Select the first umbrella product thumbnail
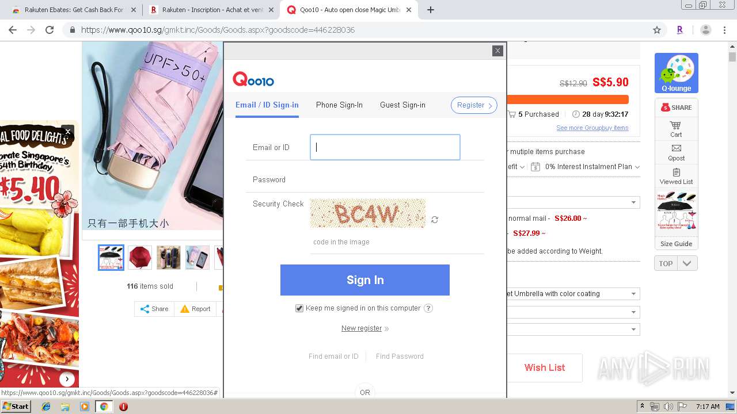The width and height of the screenshot is (737, 414). click(111, 258)
